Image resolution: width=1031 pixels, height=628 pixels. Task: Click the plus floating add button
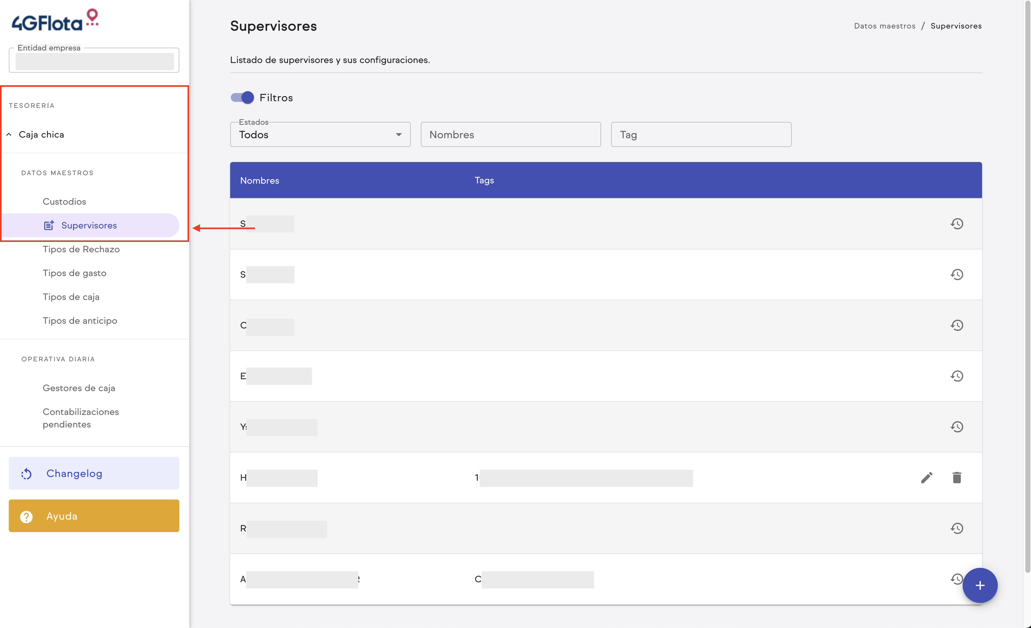coord(980,585)
